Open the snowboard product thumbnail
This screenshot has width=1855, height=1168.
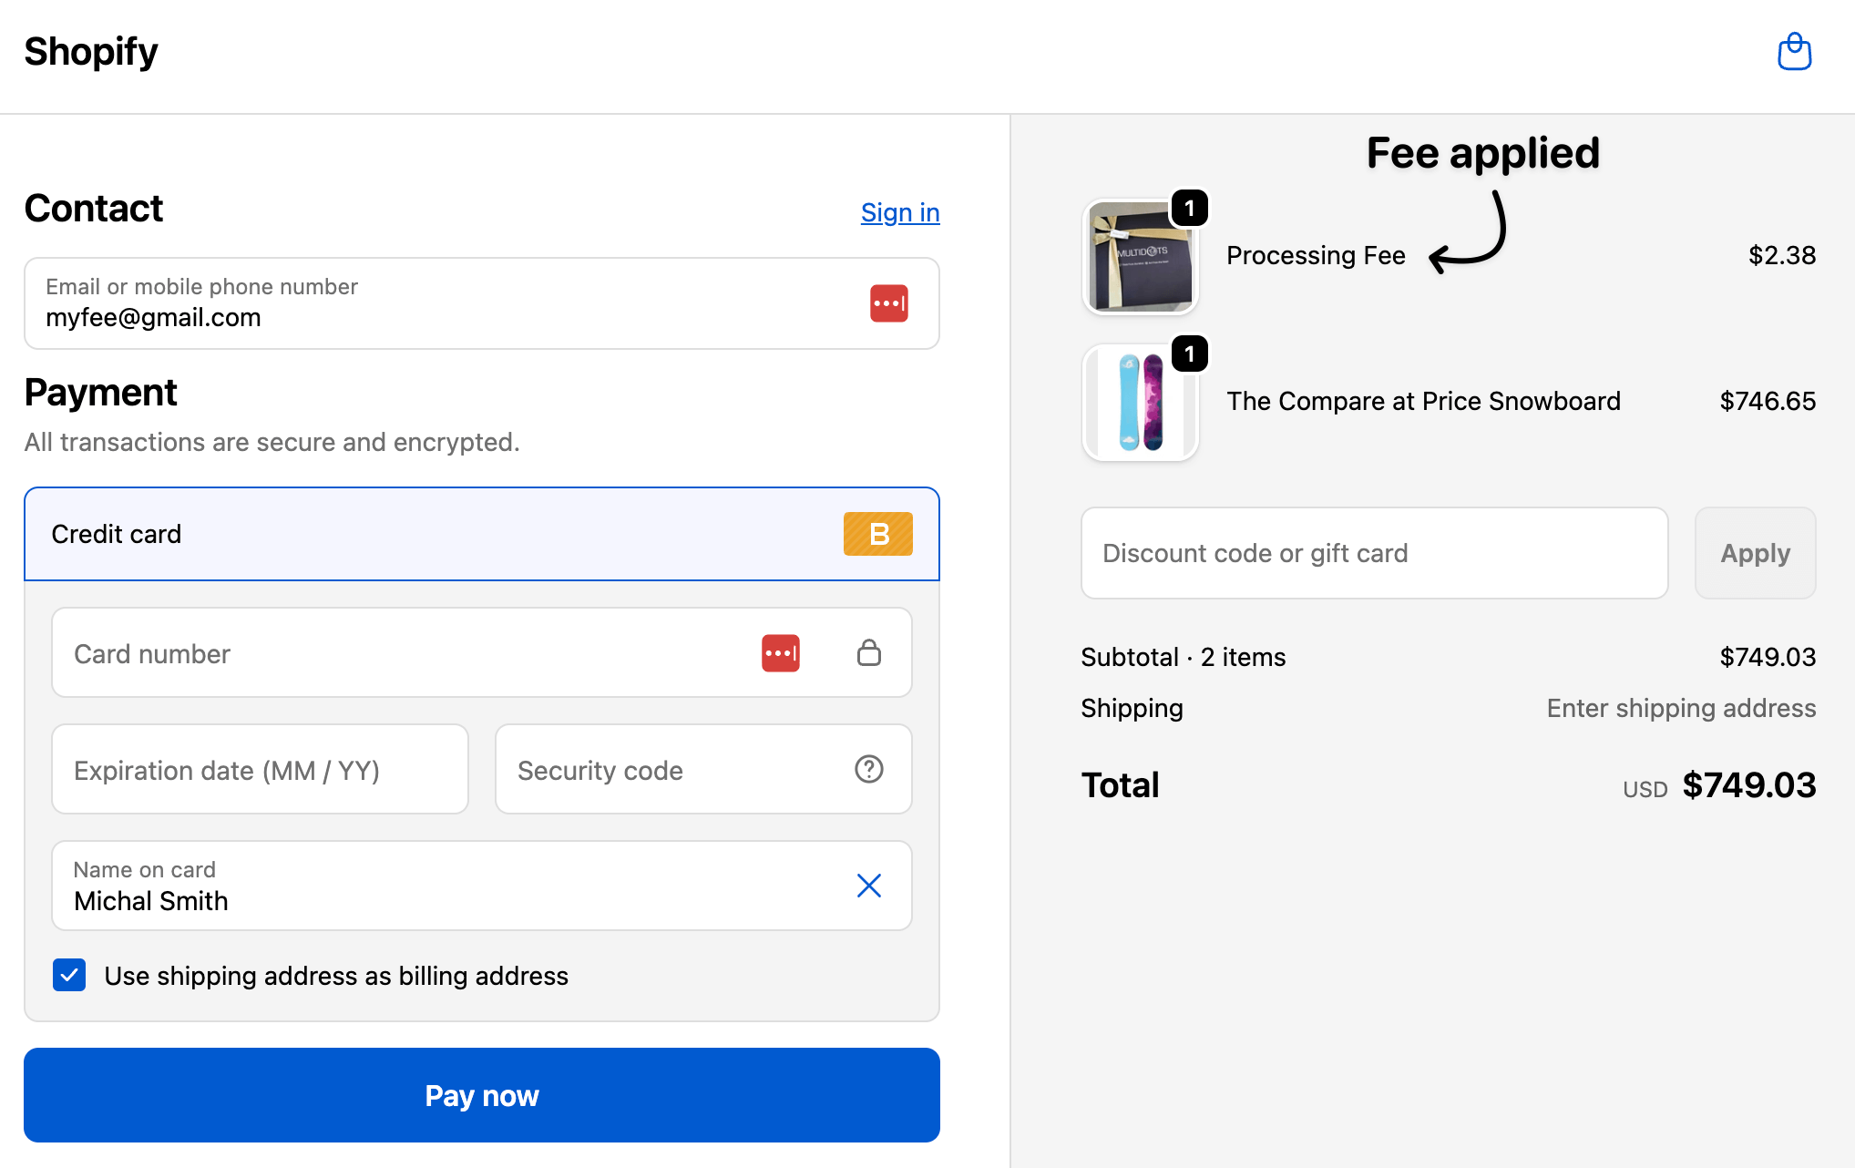tap(1139, 404)
